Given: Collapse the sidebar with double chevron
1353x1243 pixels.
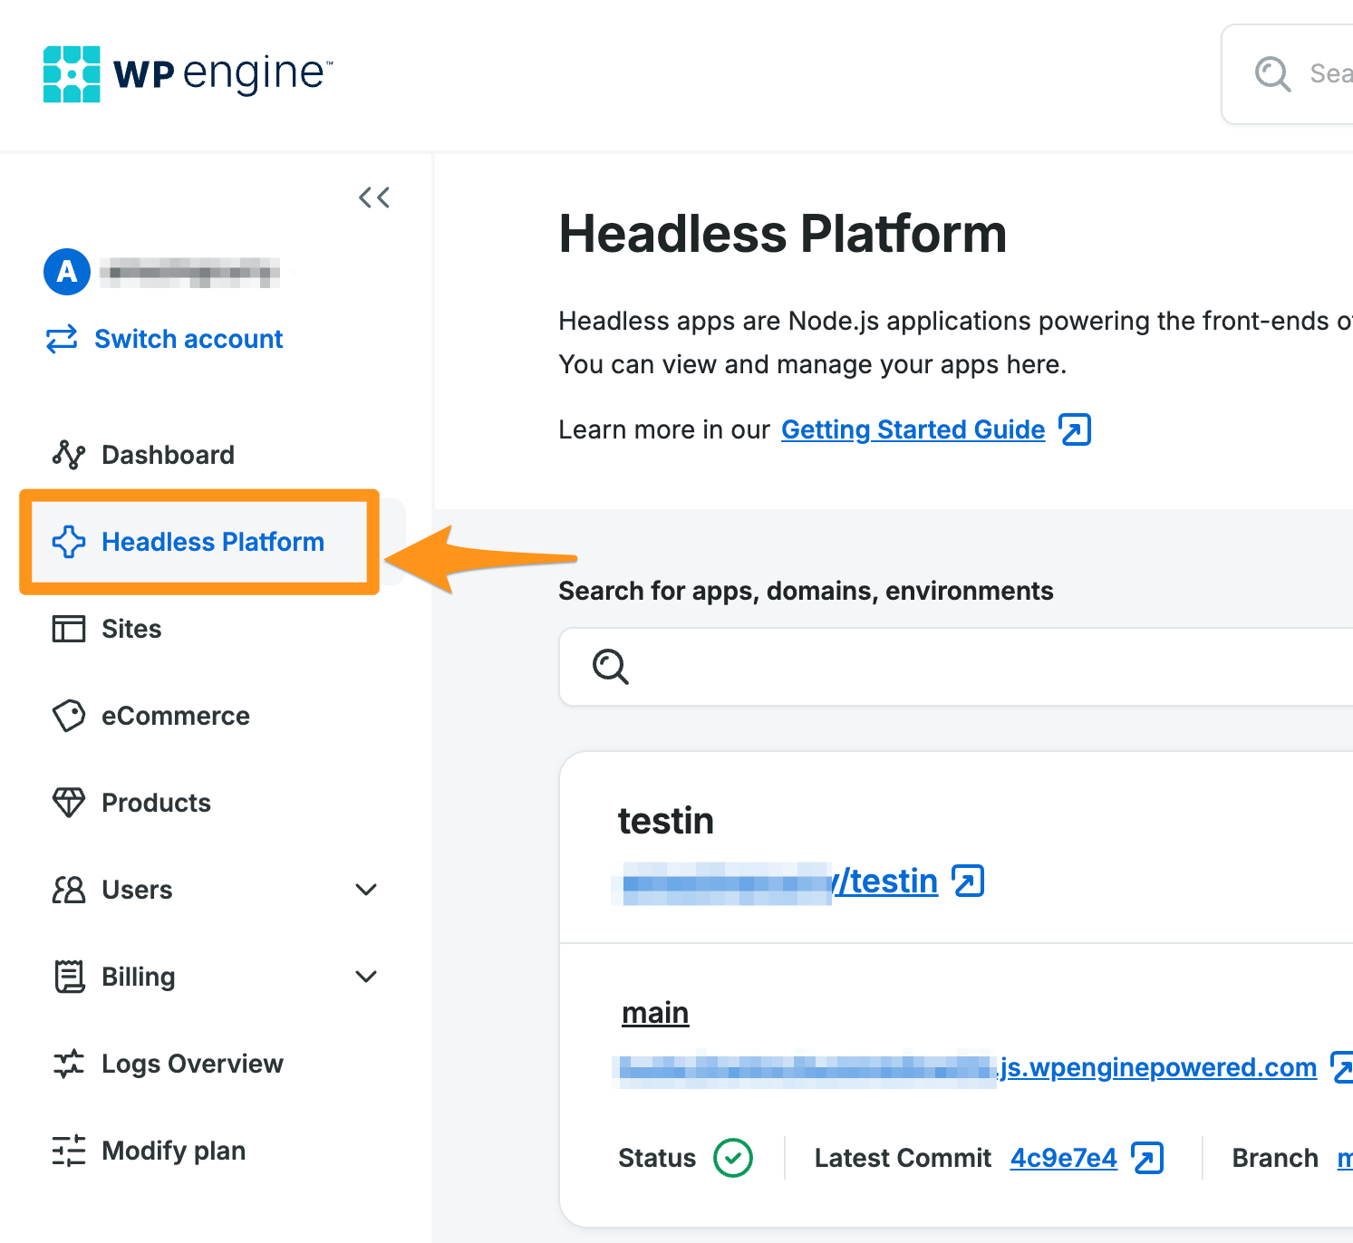Looking at the screenshot, I should point(373,198).
